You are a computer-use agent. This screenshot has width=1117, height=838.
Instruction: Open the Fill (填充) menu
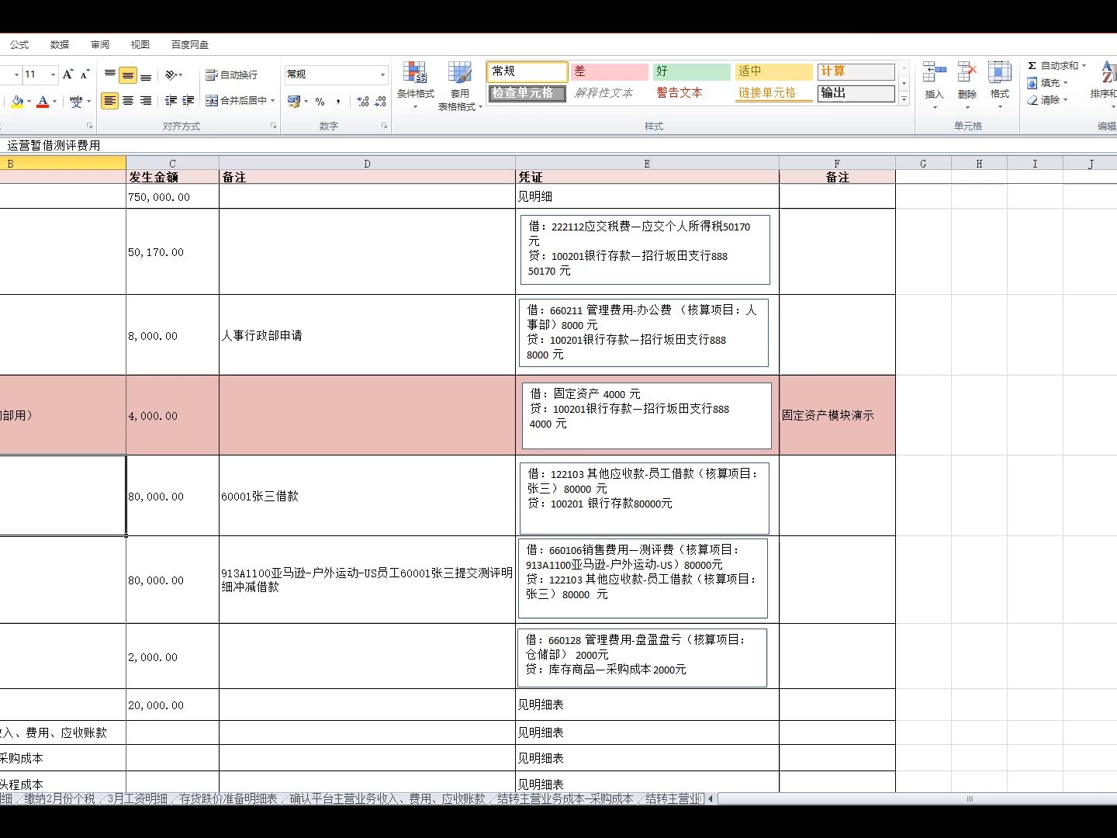1048,83
